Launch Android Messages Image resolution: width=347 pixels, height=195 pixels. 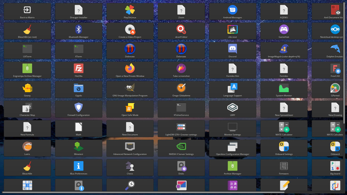click(x=232, y=11)
